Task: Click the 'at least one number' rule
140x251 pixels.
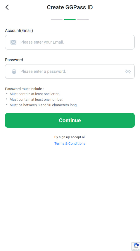Action: tap(37, 100)
